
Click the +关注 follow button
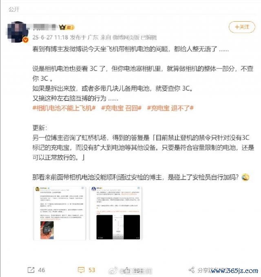click(x=242, y=27)
